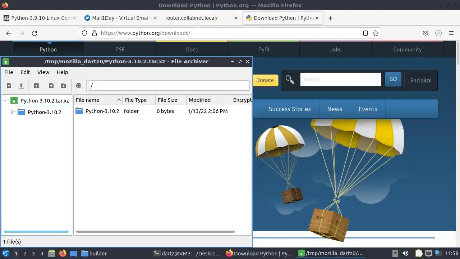Click the GO search button
Screen dimensions: 460x259
393,79
